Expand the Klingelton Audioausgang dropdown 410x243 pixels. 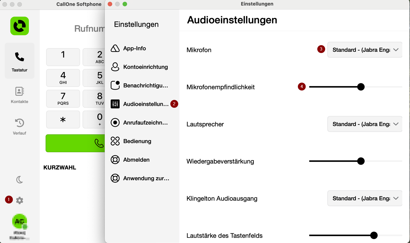tap(365, 198)
